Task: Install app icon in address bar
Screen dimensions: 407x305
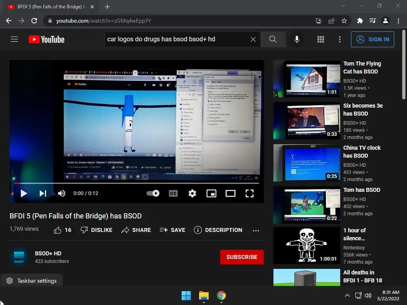Action: (318, 21)
